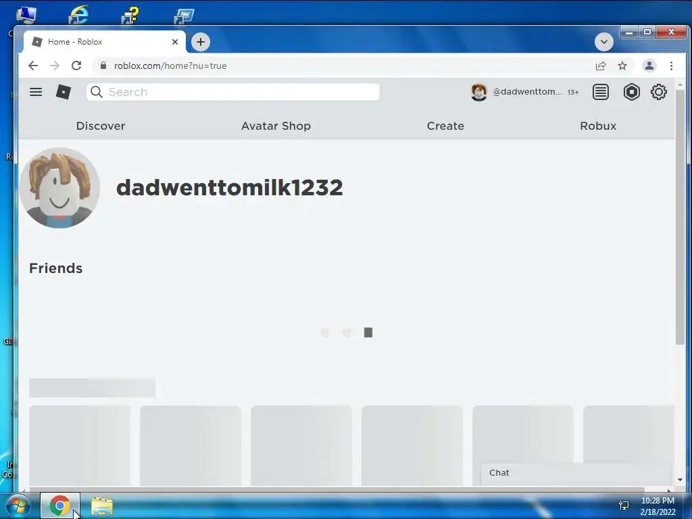Click the browser forward arrow
Image resolution: width=692 pixels, height=519 pixels.
click(x=55, y=66)
